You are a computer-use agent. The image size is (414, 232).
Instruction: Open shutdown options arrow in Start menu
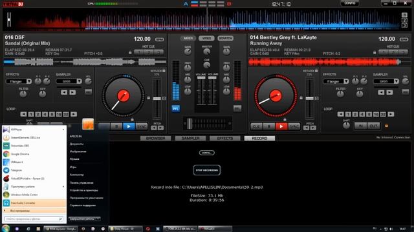pyautogui.click(x=98, y=219)
